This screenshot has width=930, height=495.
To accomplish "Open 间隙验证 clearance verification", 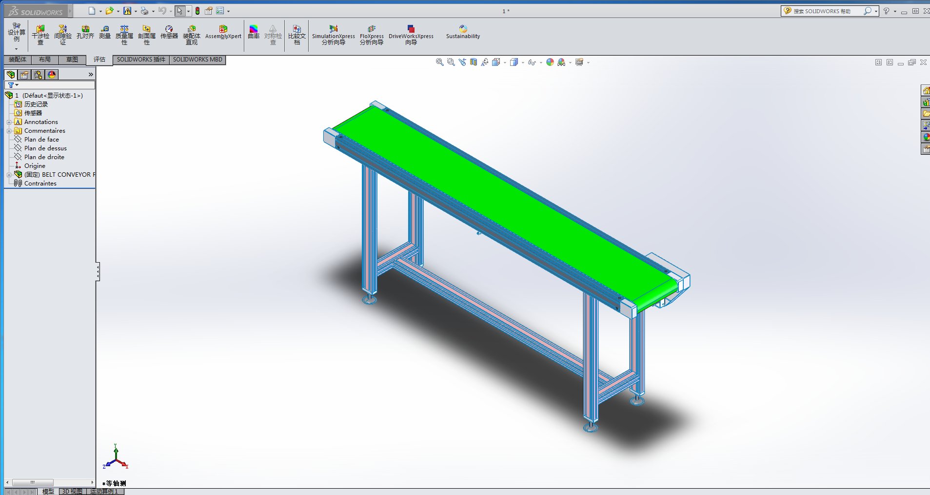I will (x=63, y=35).
